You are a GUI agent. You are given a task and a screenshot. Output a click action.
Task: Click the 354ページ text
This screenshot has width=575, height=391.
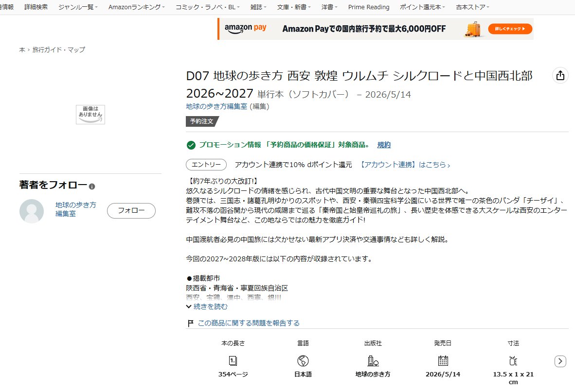pyautogui.click(x=233, y=374)
